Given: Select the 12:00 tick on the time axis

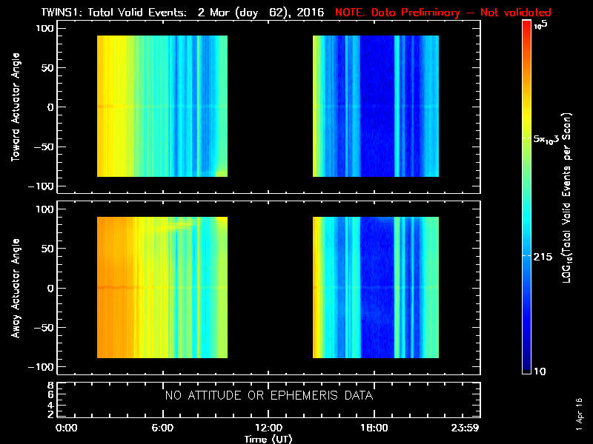Looking at the screenshot, I should point(268,428).
